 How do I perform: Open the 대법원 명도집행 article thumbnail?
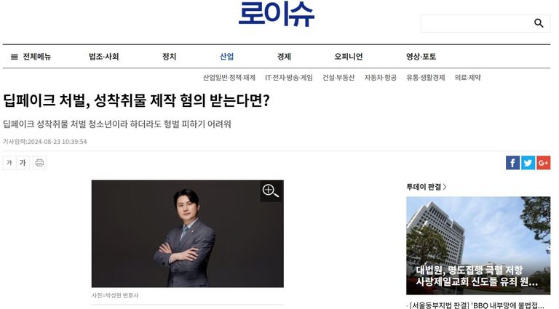tap(478, 246)
